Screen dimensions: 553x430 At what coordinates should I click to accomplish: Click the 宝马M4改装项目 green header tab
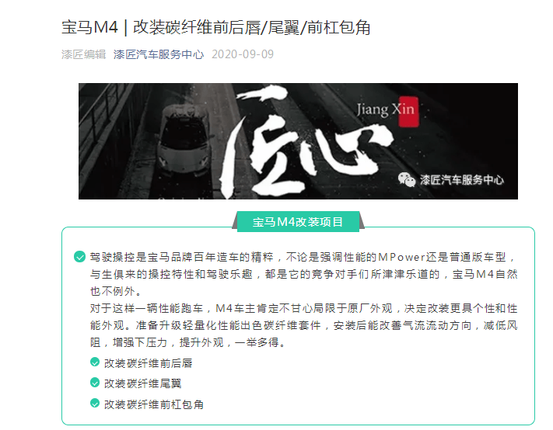[x=298, y=222]
